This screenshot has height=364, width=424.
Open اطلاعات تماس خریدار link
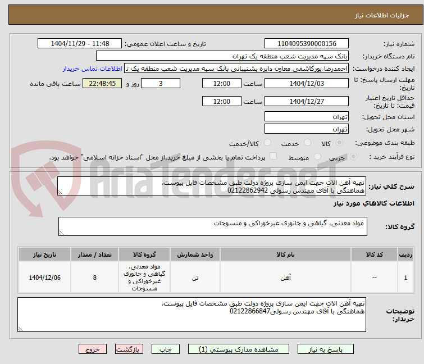click(93, 69)
